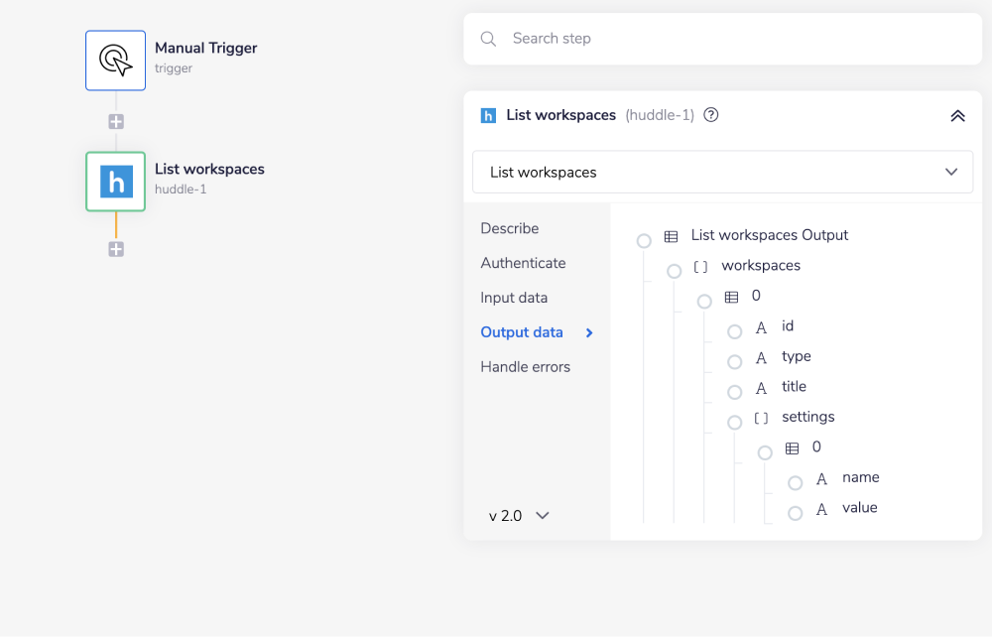Viewport: 992px width, 637px height.
Task: Select the List workspaces huddle step icon
Action: click(115, 182)
